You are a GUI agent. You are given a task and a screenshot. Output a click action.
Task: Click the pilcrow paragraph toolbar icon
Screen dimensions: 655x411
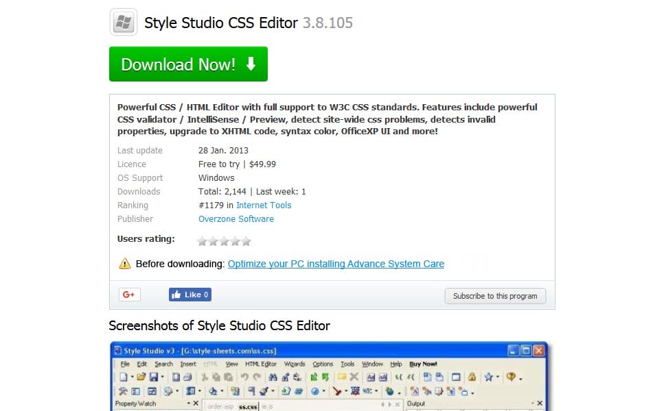point(251,391)
